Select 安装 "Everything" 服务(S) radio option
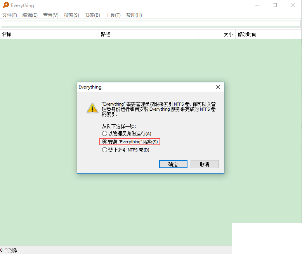Image resolution: width=302 pixels, height=254 pixels. click(130, 142)
